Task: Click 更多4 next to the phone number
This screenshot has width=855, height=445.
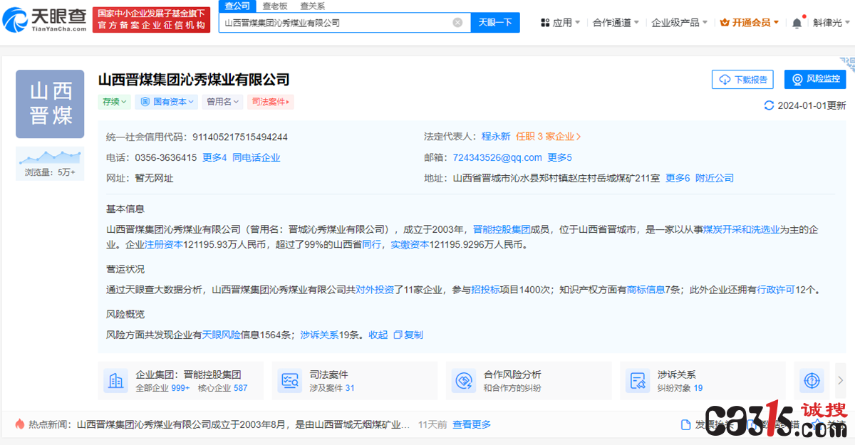Action: tap(214, 157)
